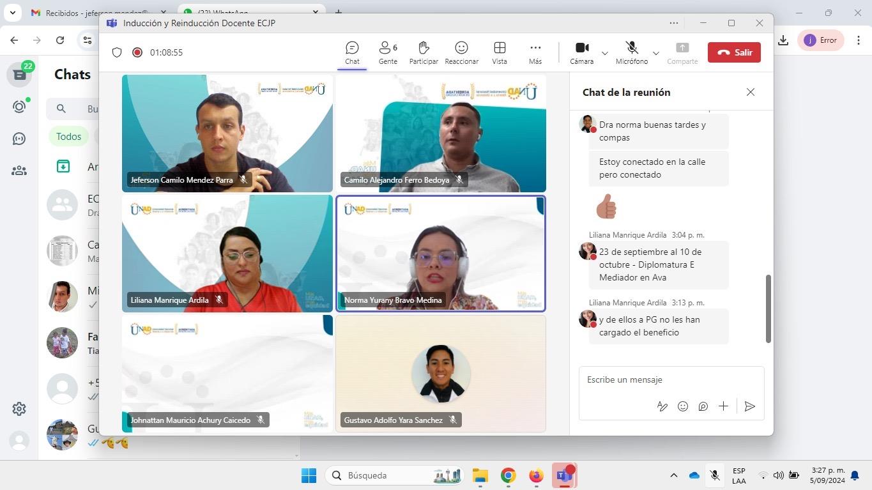The width and height of the screenshot is (872, 490).
Task: Click the Participar raise hand icon
Action: pyautogui.click(x=424, y=52)
